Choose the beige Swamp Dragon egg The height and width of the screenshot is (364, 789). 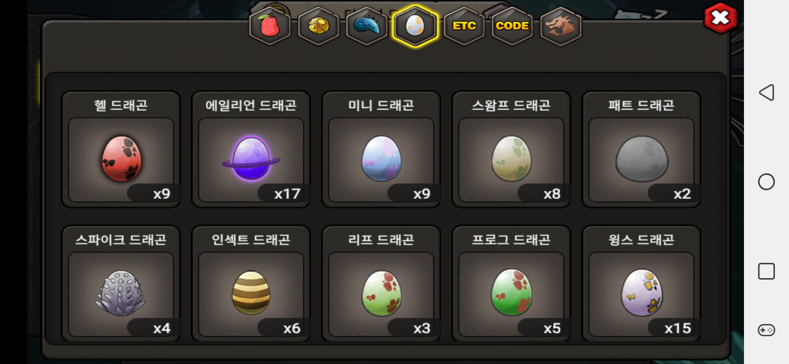(x=511, y=149)
